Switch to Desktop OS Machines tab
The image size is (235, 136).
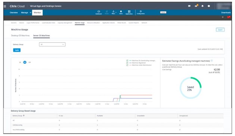tap(20, 35)
